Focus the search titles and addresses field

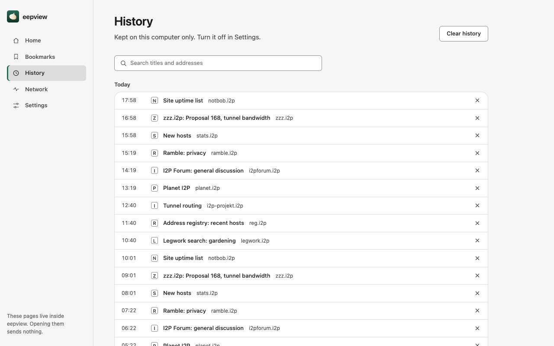(218, 63)
